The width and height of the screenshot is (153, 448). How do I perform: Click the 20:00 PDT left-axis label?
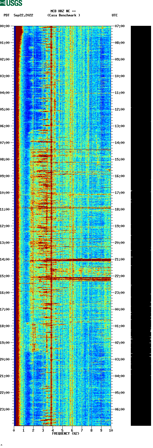5,359
